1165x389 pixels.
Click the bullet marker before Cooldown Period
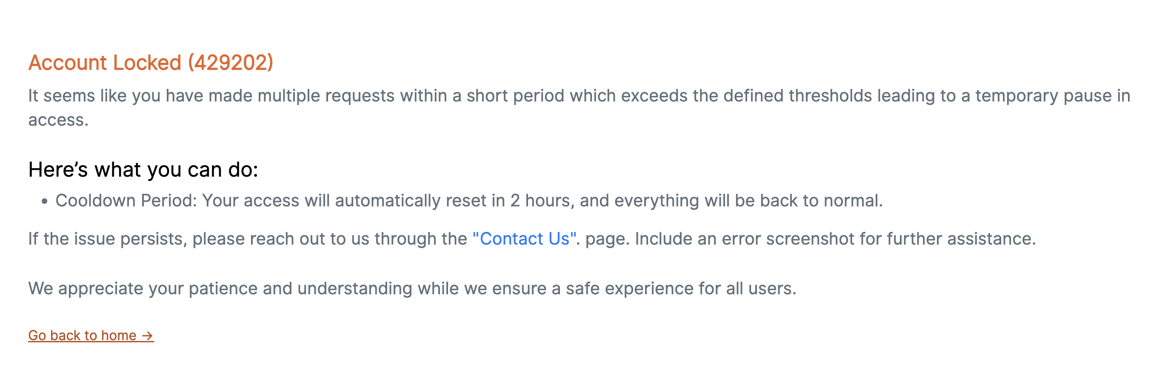pos(44,200)
